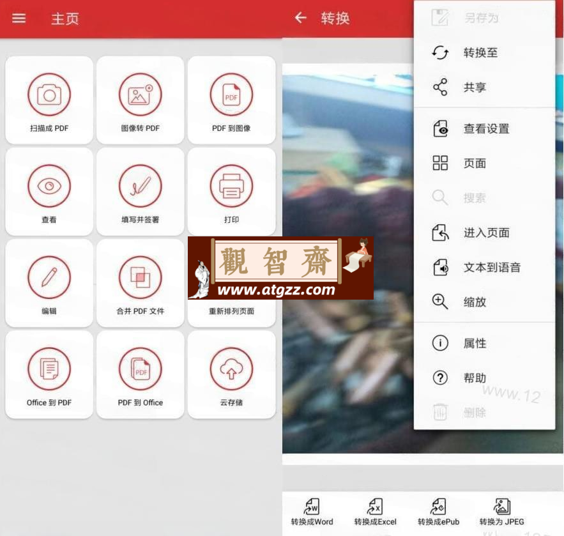564x536 pixels.
Task: Click the '转换' convert title text
Action: [x=335, y=18]
